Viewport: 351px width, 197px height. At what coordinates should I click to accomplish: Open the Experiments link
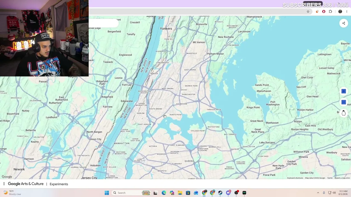pyautogui.click(x=59, y=184)
